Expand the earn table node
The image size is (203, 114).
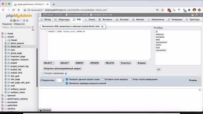coord(6,50)
